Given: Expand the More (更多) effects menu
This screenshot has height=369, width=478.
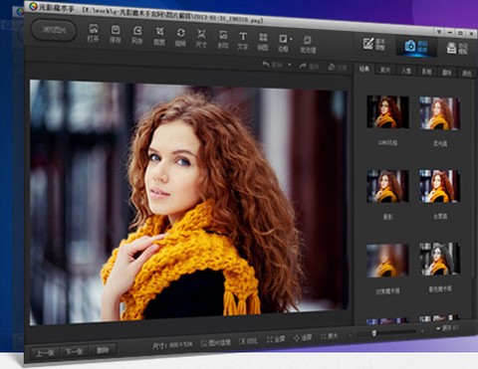Looking at the screenshot, I should pos(447,328).
